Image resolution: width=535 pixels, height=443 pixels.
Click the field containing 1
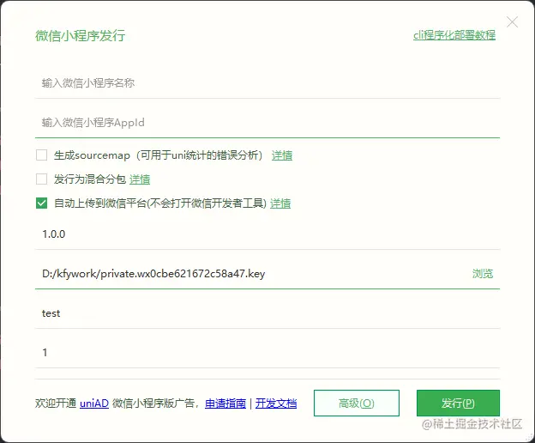click(x=267, y=353)
